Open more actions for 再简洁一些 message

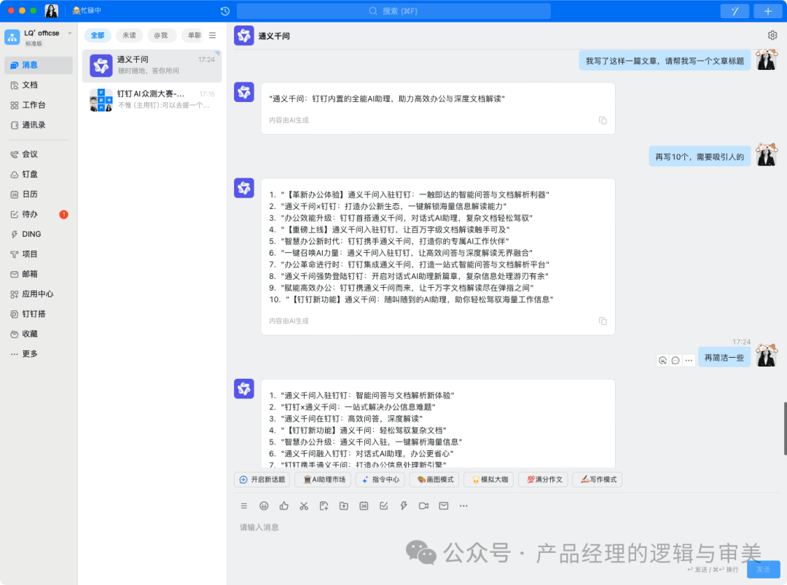coord(689,360)
